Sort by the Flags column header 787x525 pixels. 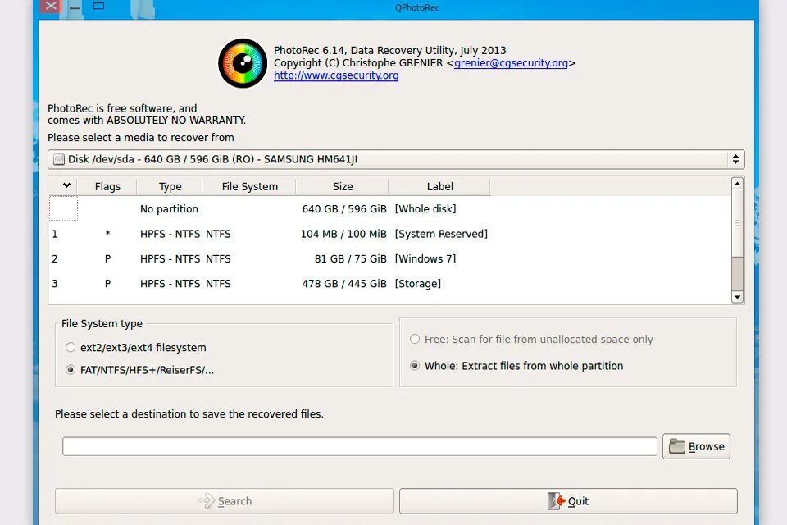[107, 186]
